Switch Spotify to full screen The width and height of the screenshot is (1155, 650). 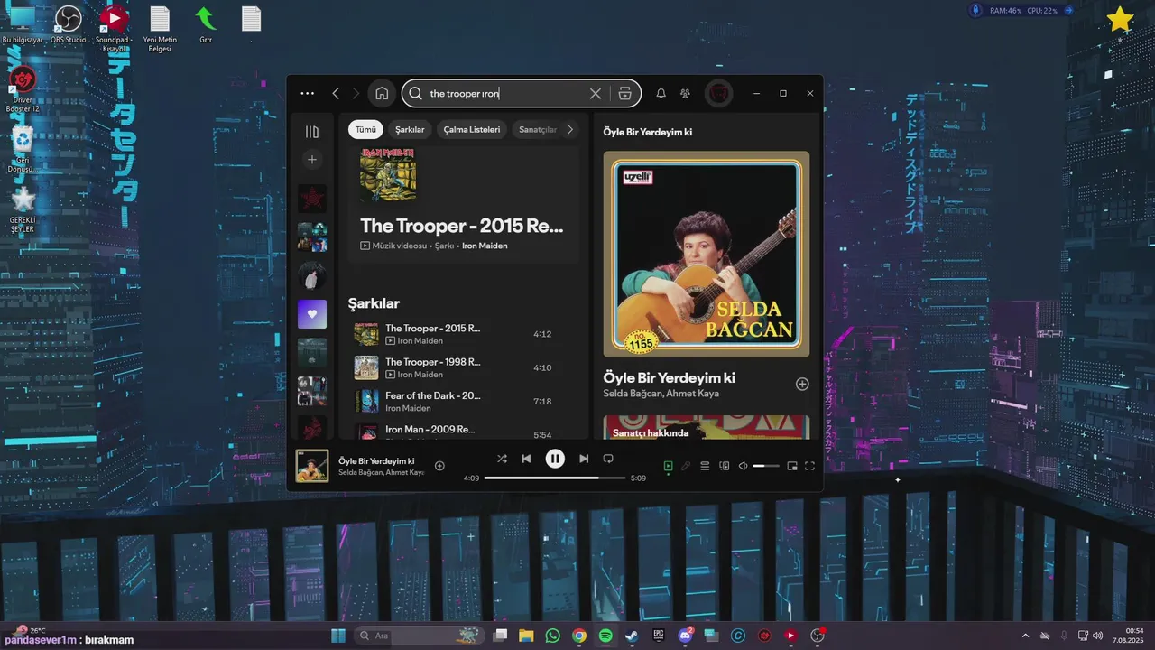point(809,466)
